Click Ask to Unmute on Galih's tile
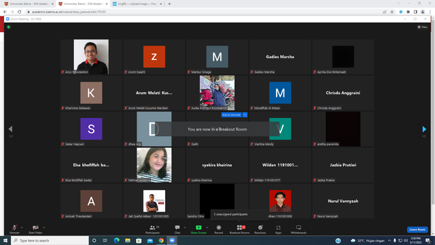The image size is (435, 245). point(231,115)
